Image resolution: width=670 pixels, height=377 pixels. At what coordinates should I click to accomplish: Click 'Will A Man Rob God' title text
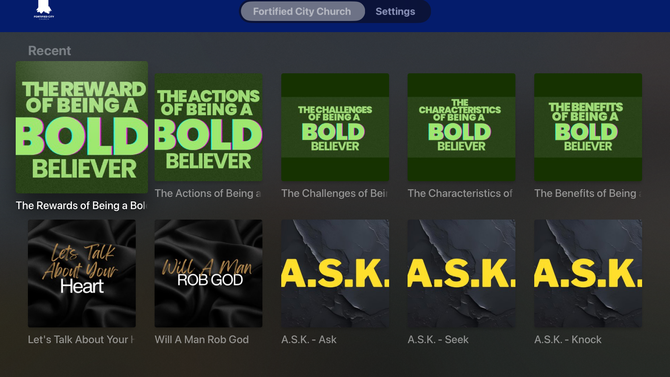pyautogui.click(x=202, y=340)
